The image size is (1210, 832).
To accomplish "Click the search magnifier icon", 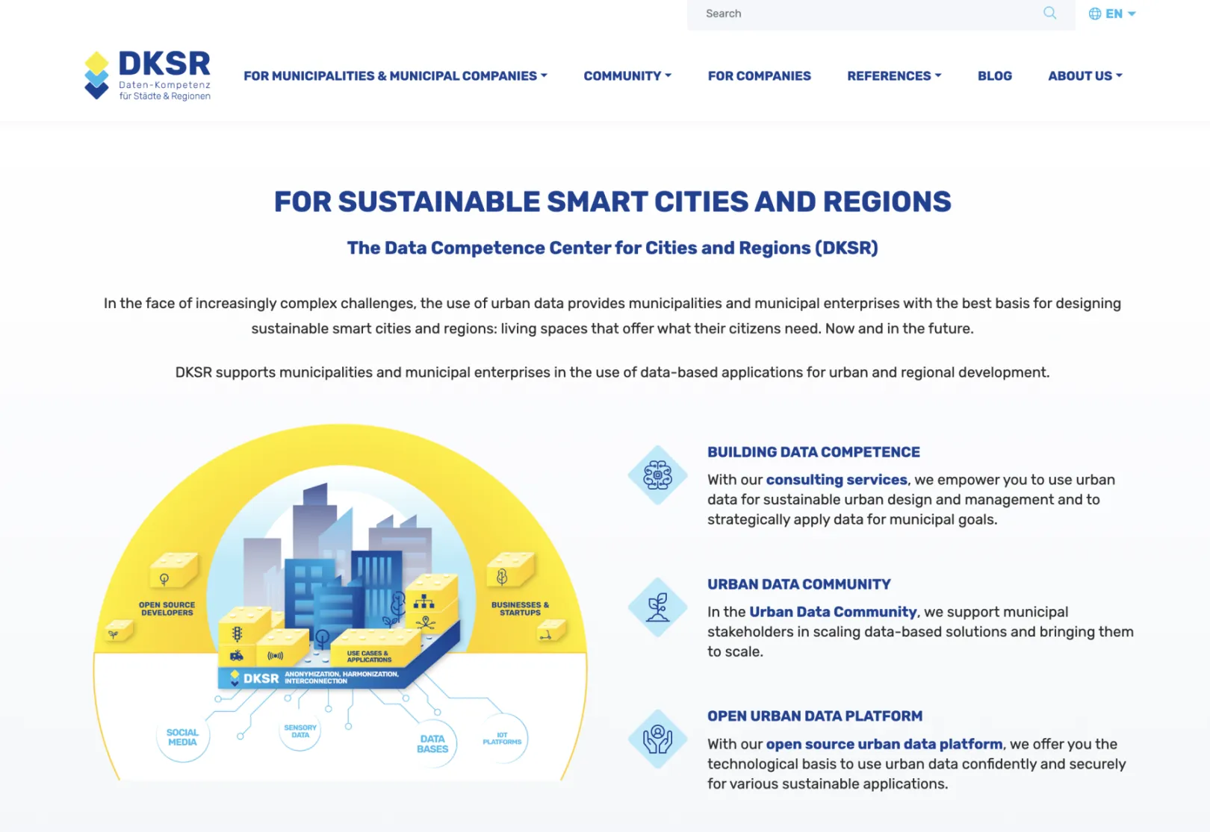I will coord(1049,13).
